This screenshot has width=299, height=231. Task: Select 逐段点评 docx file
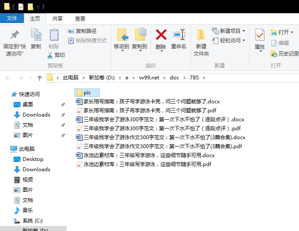coord(160,119)
